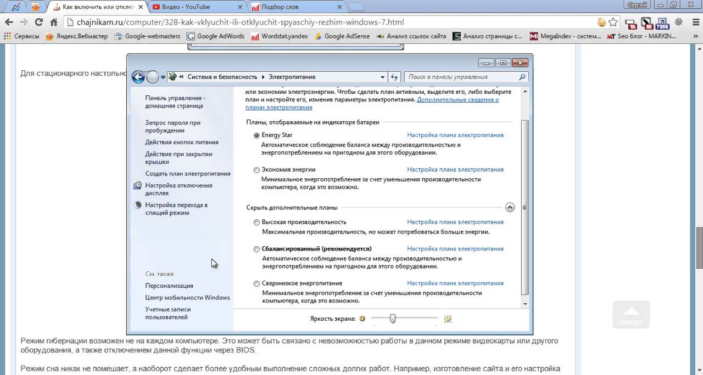This screenshot has height=375, width=703.
Task: Open the Анализ ссылок сайта bookmark
Action: click(411, 36)
